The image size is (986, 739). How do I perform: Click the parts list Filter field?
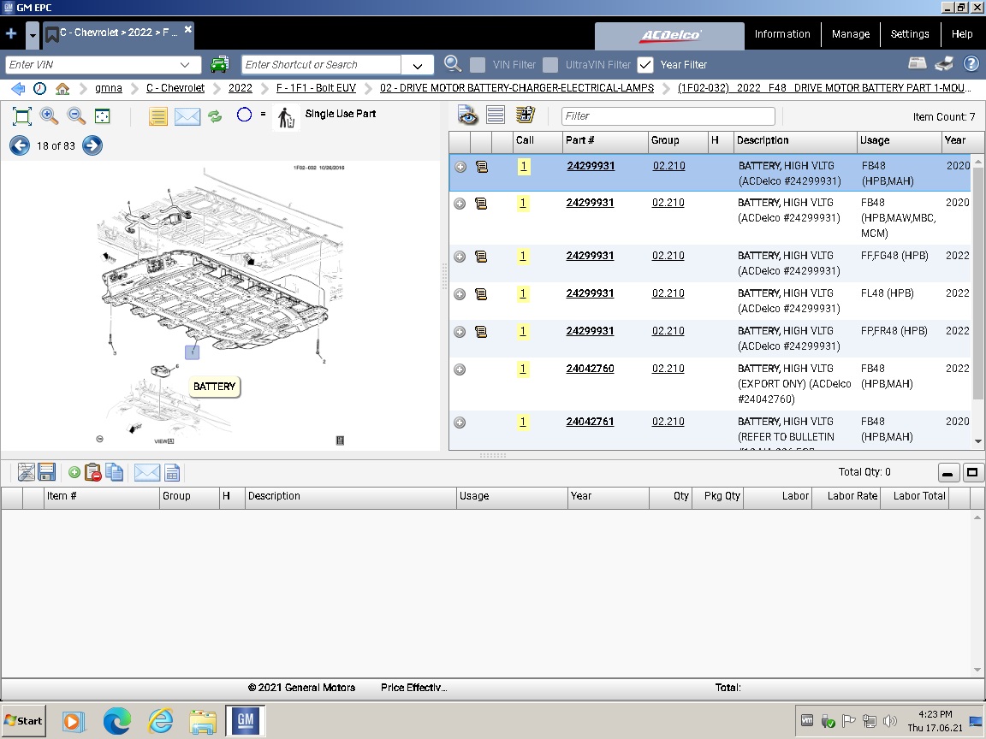(668, 116)
